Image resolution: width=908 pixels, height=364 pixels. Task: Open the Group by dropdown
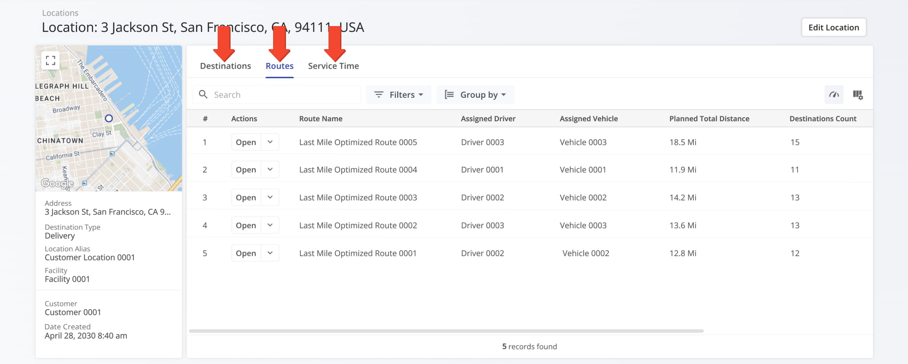[x=475, y=95]
